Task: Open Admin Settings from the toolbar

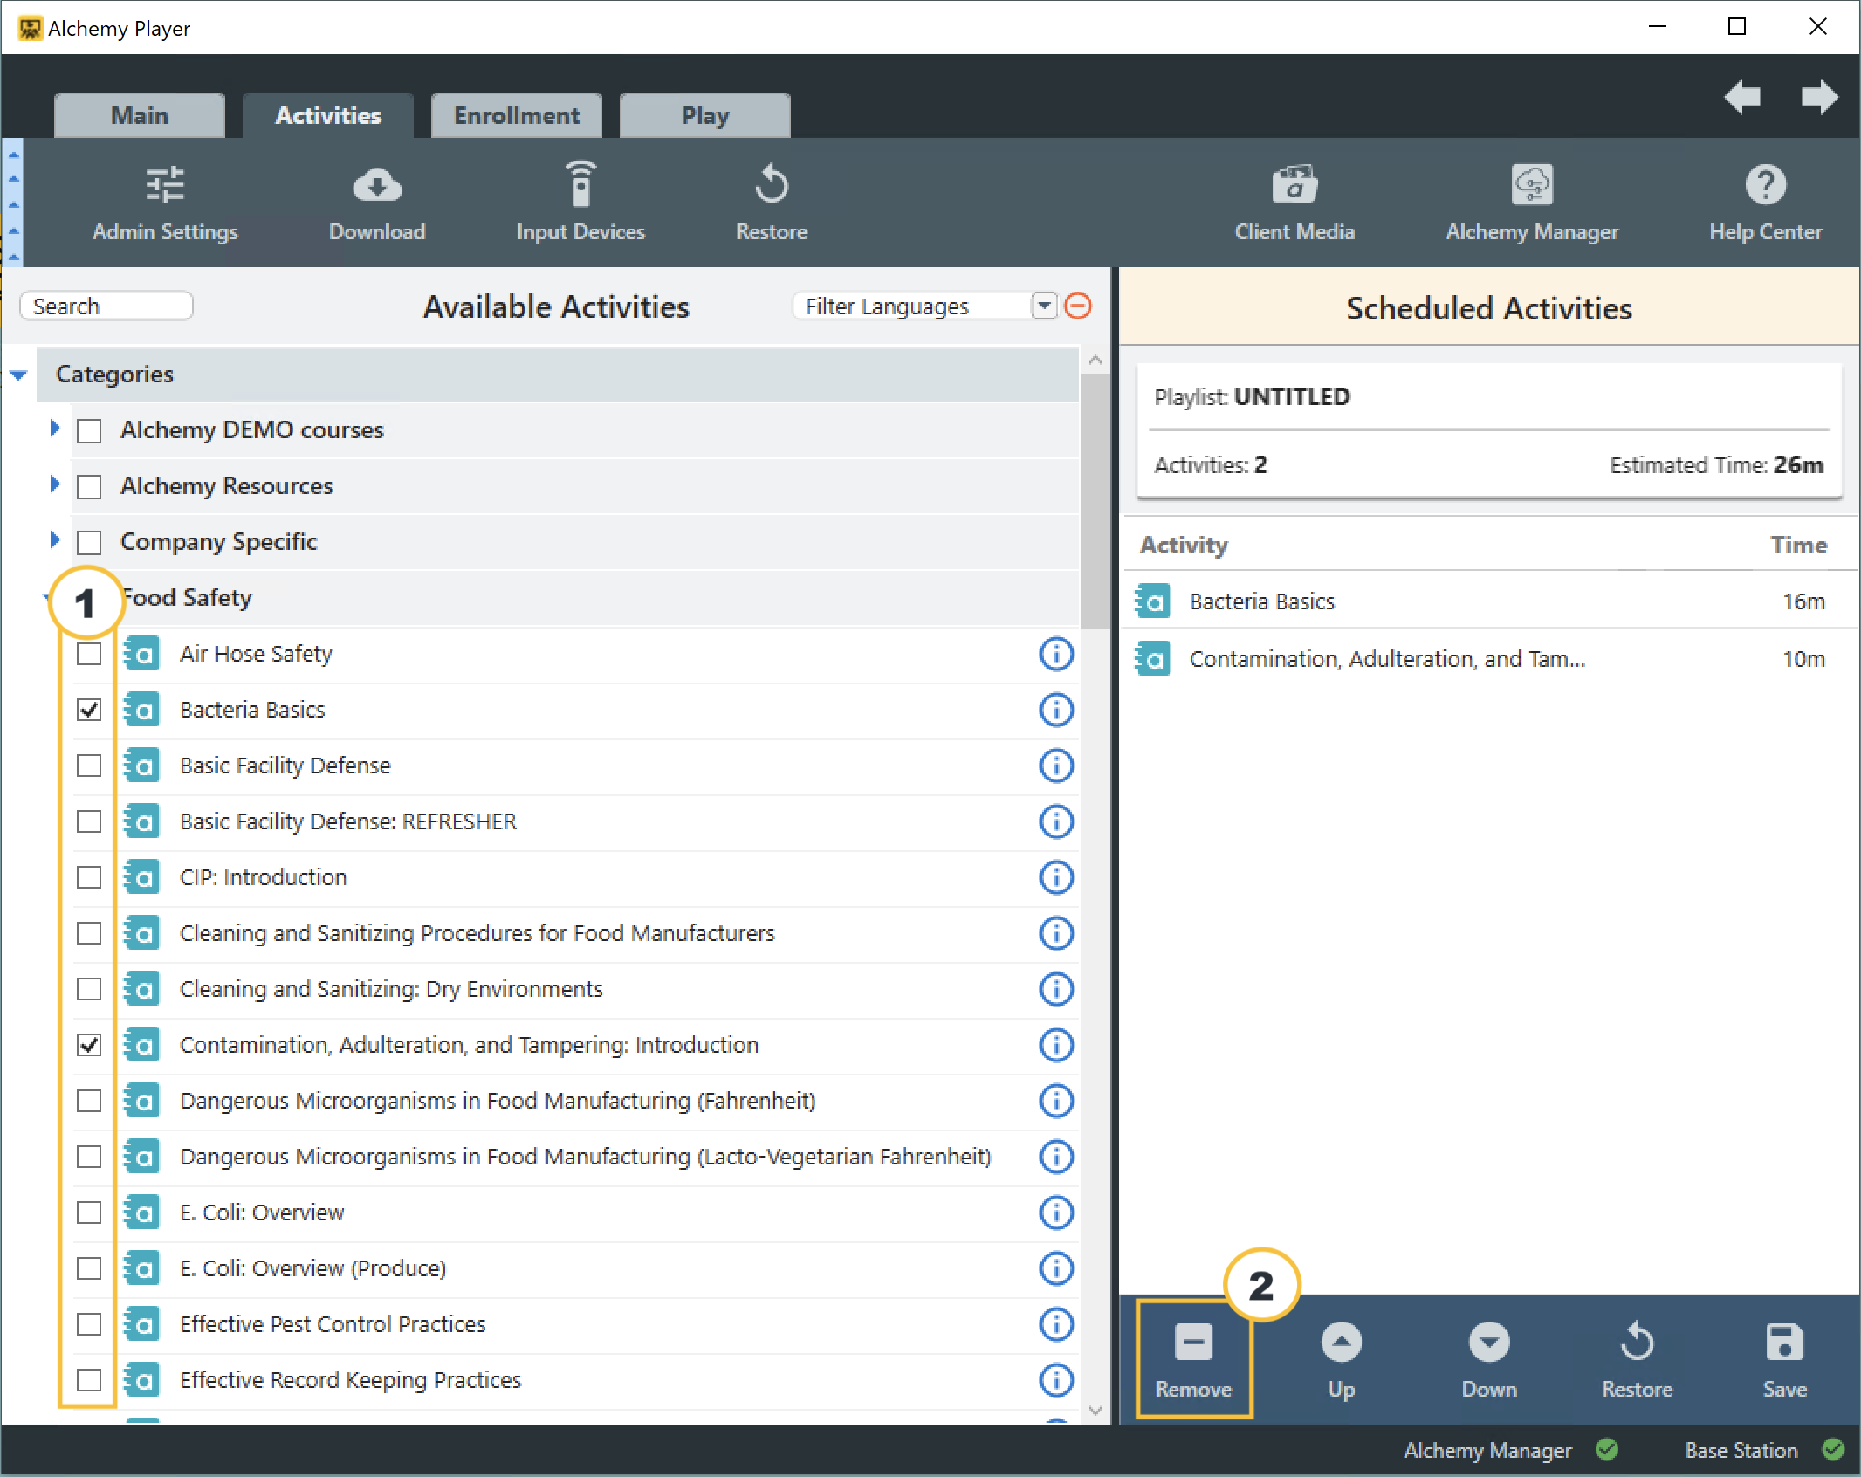Action: [x=164, y=203]
